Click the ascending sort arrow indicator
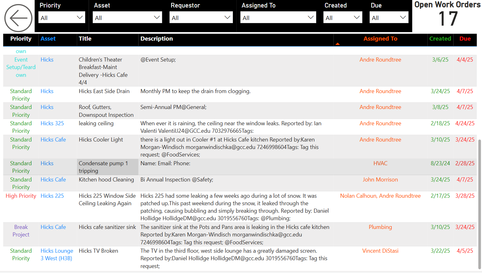 (337, 44)
